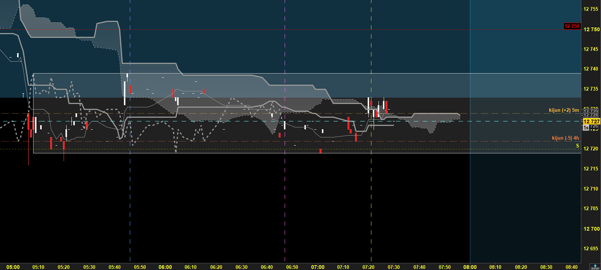The image size is (601, 270).
Task: Click the 06:20 time axis label
Action: tap(216, 267)
